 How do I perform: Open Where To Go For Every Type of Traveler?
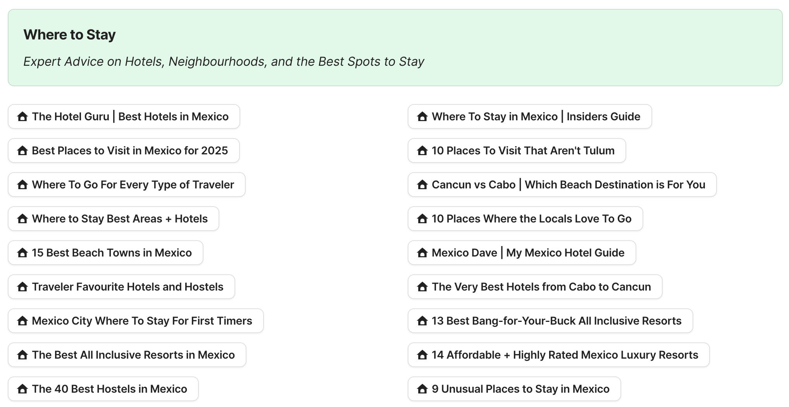126,185
